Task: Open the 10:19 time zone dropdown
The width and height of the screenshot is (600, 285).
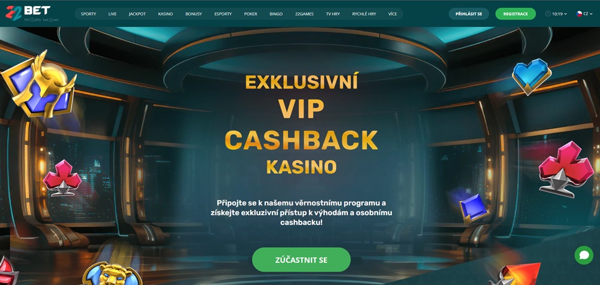Action: pyautogui.click(x=556, y=14)
